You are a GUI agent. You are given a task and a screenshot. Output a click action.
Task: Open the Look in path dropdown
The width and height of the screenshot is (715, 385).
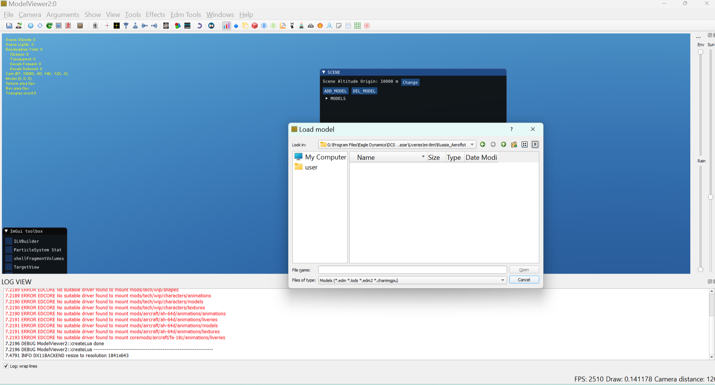tap(397, 145)
